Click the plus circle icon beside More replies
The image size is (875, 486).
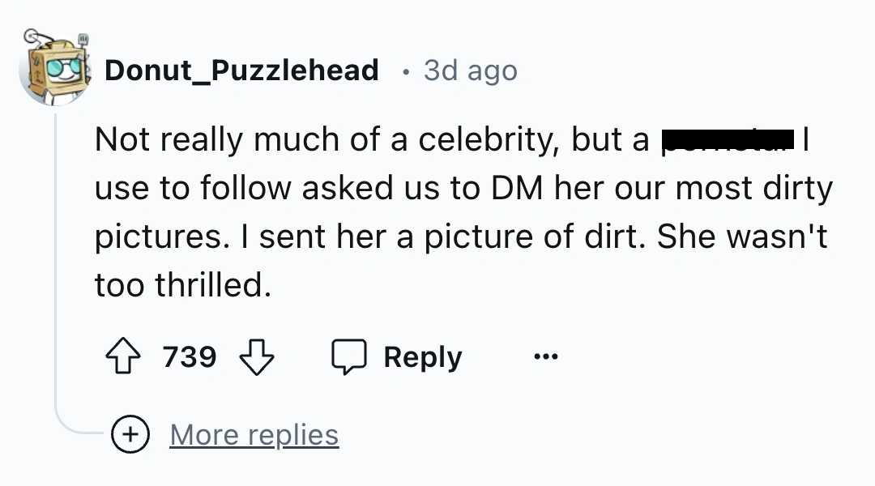tap(129, 436)
